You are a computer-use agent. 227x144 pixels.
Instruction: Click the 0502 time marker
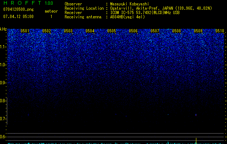coord(47,31)
